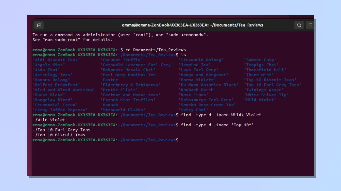Click the 'Summer Camp' directory name

259,60
